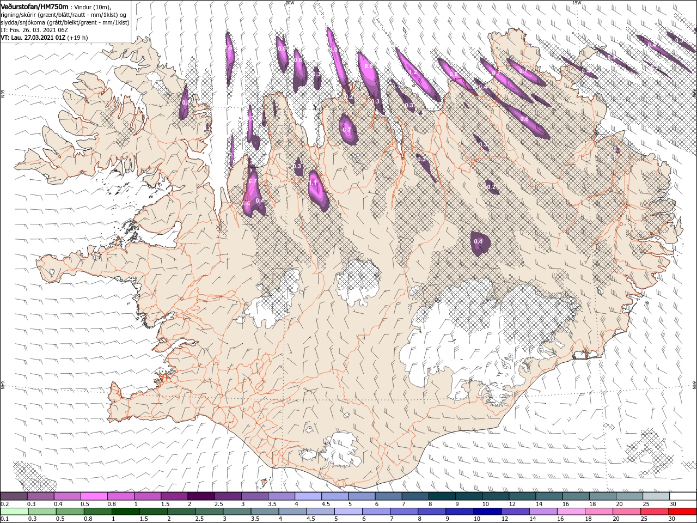Click the upper legend swatch labeled 4.5
Screen dimensions: 697x523
click(x=334, y=496)
